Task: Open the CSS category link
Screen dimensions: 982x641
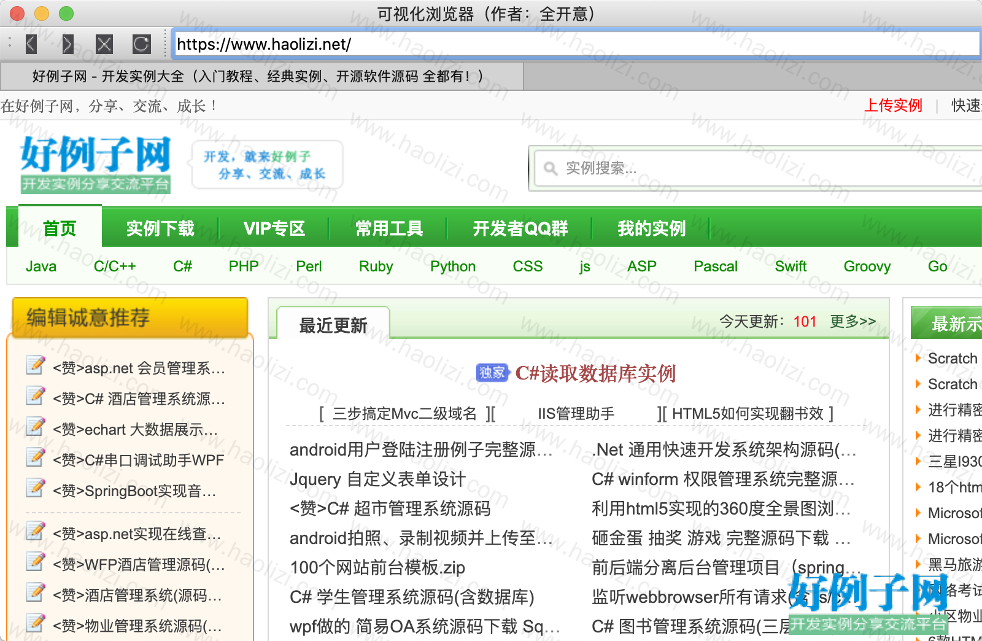Action: 528,266
